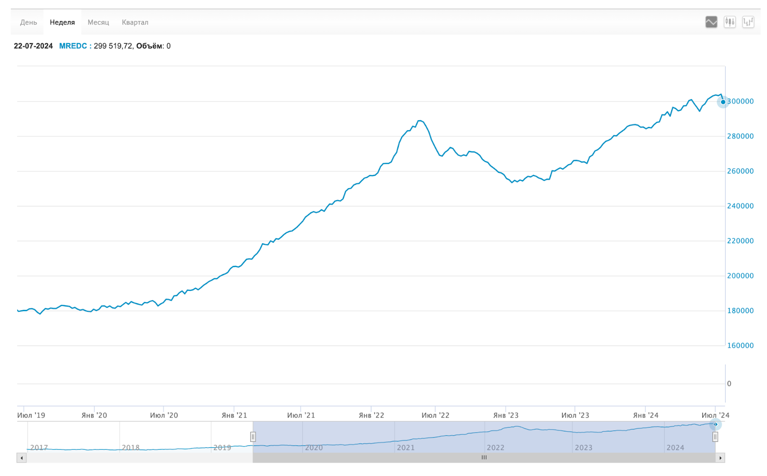The image size is (767, 476).
Task: Click the 22-07-2024 date label
Action: (33, 46)
